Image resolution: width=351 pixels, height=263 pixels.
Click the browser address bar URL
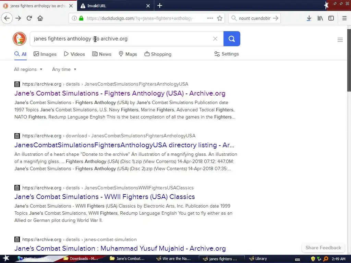pyautogui.click(x=140, y=18)
